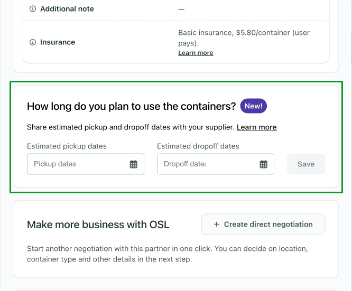352x291 pixels.
Task: Click the purple New! badge
Action: (x=253, y=106)
